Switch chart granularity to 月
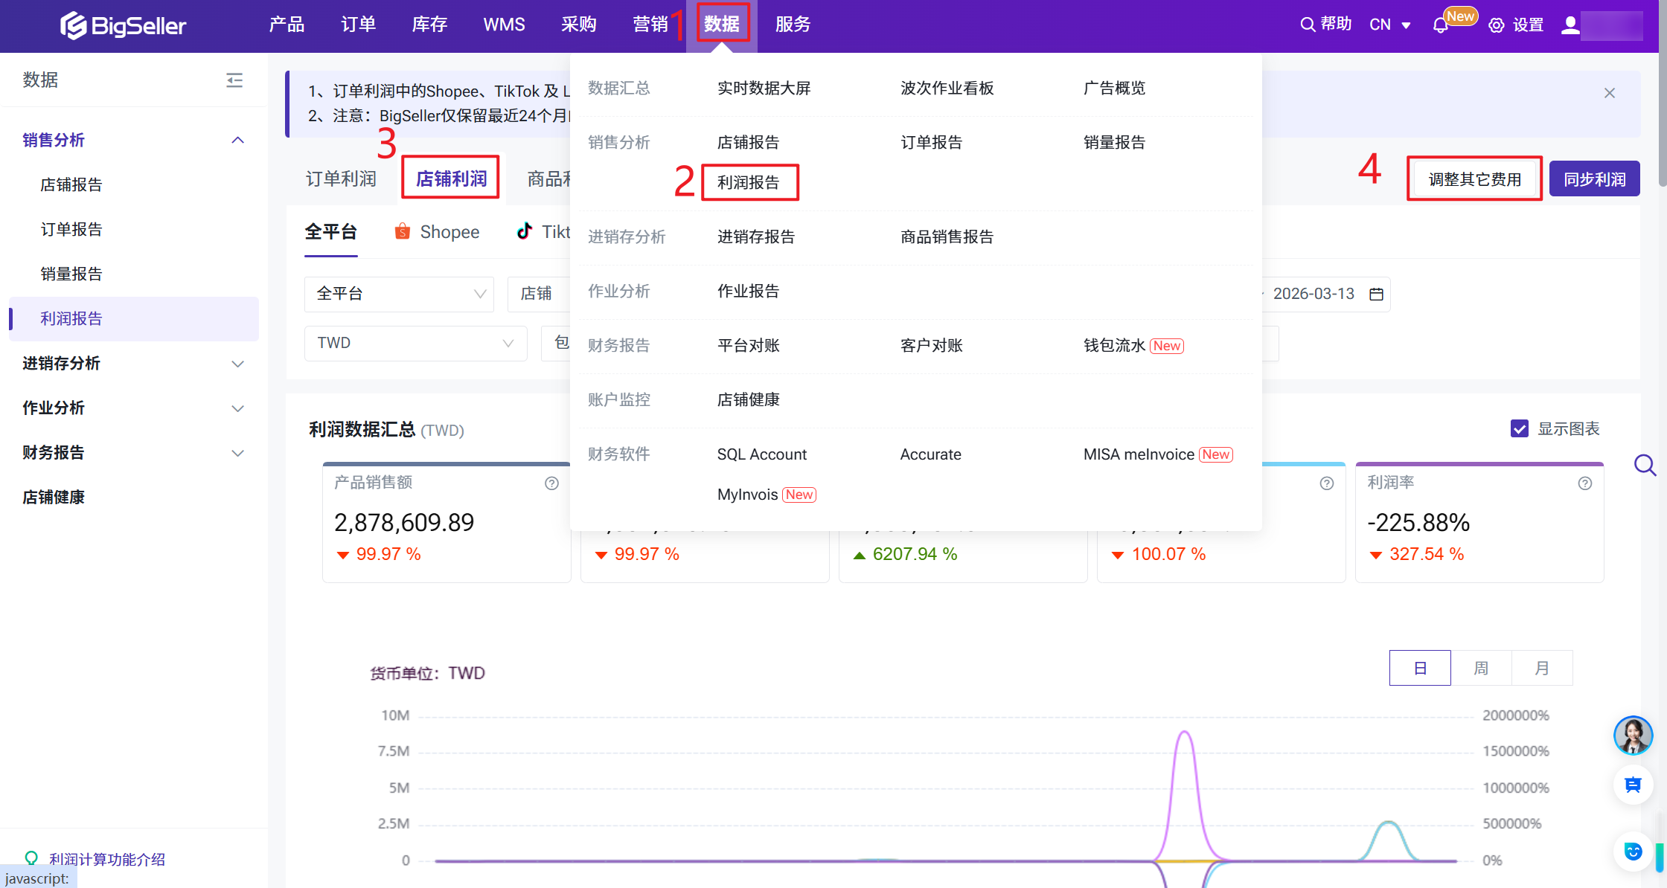Screen dimensions: 1667x888 [1542, 668]
